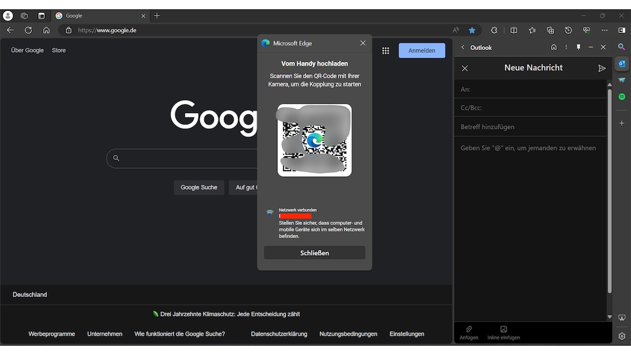This screenshot has height=355, width=631.
Task: Open the Drop paper-plane sidebar app
Action: coord(622,80)
